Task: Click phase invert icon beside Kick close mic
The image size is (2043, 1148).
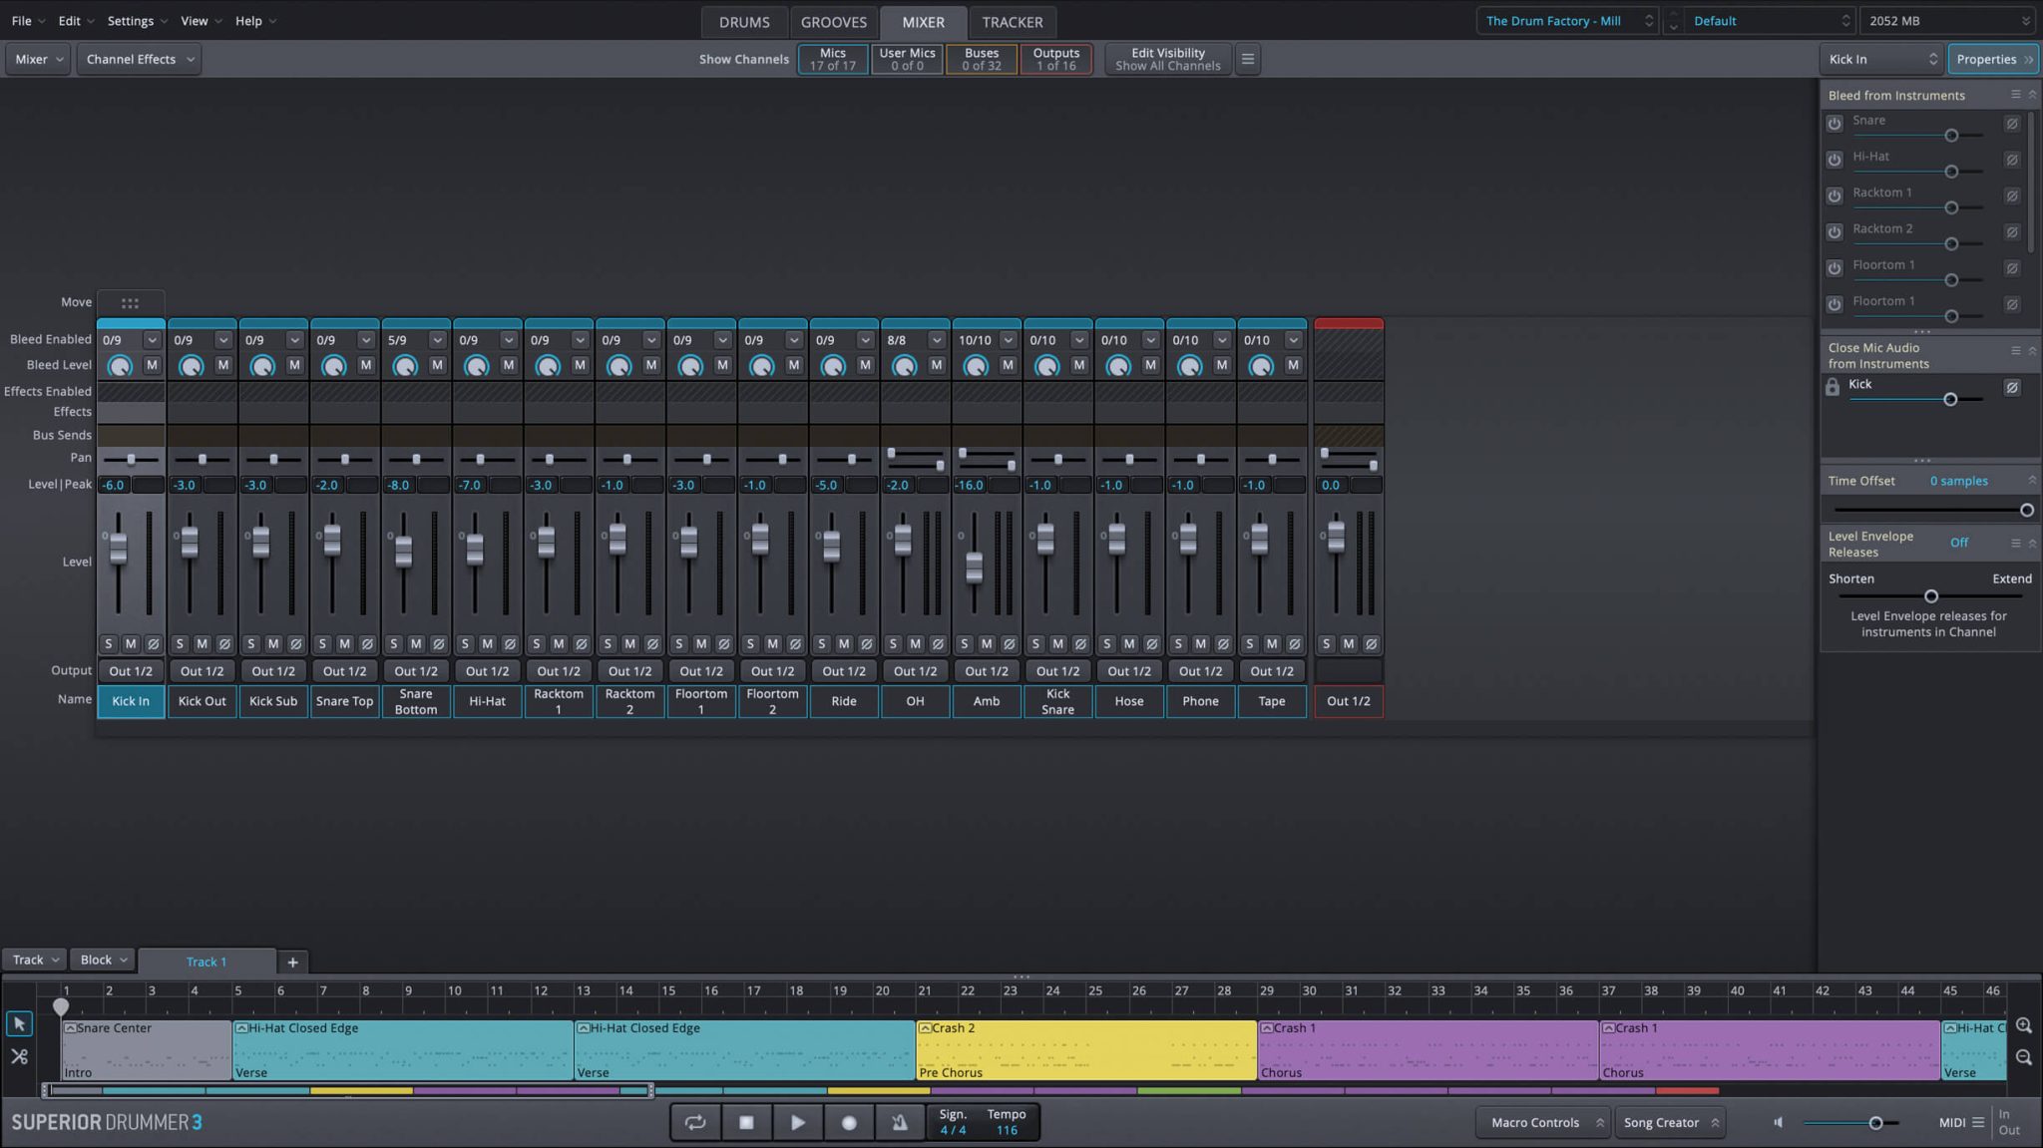Action: [2011, 387]
